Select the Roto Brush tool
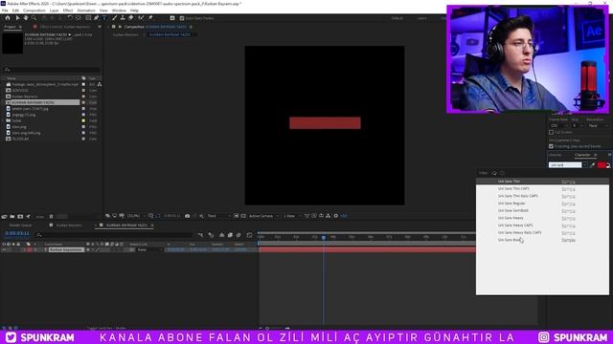The width and height of the screenshot is (613, 344). point(141,18)
